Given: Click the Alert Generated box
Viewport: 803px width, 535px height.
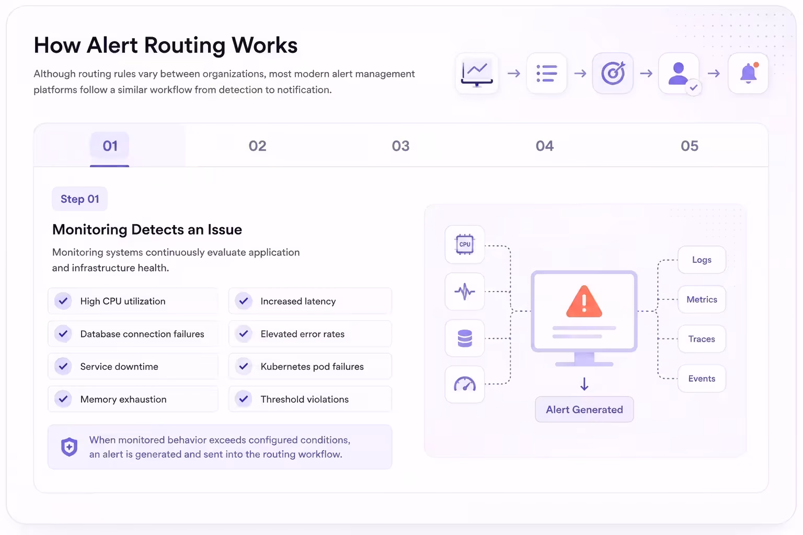Looking at the screenshot, I should (584, 410).
